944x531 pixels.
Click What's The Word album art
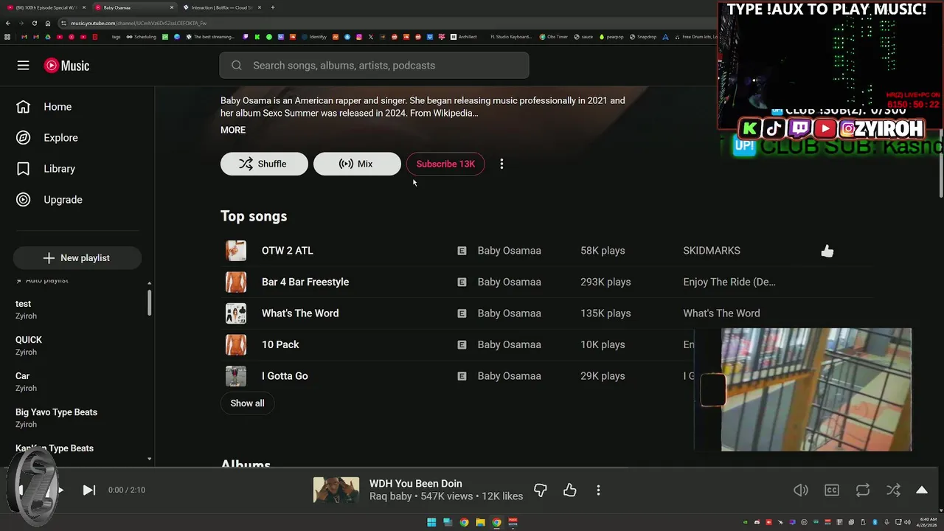click(x=236, y=313)
